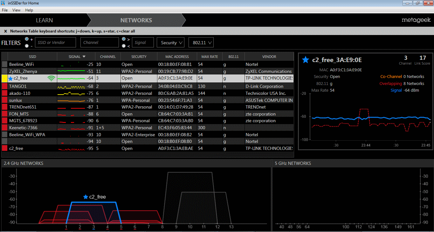
Task: Open the File menu
Action: coord(5,10)
